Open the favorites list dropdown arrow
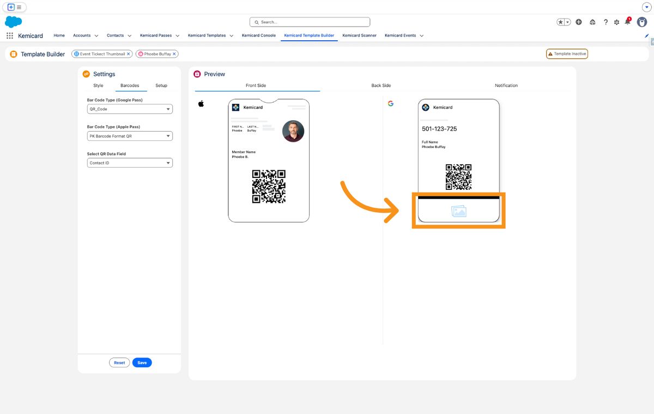Screen dimensions: 654x414 [x=568, y=22]
